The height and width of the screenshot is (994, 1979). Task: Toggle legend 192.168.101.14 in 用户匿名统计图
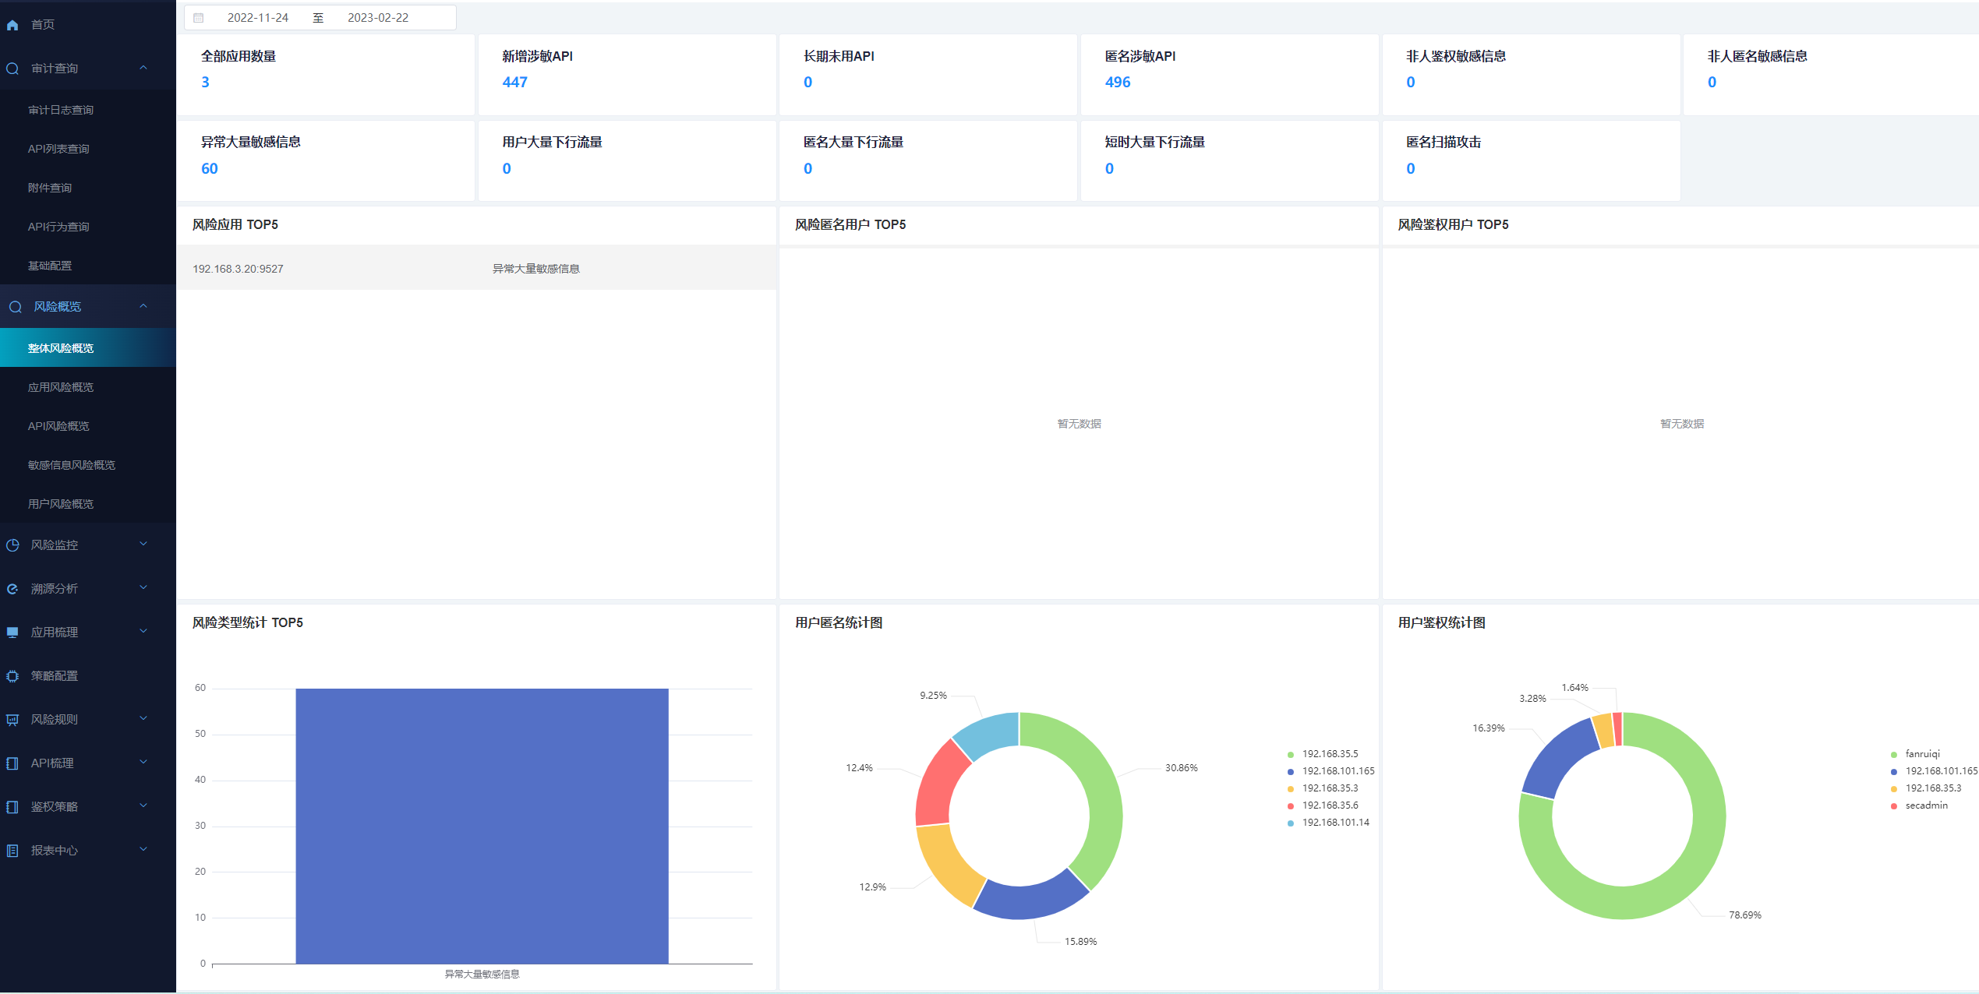pos(1328,823)
